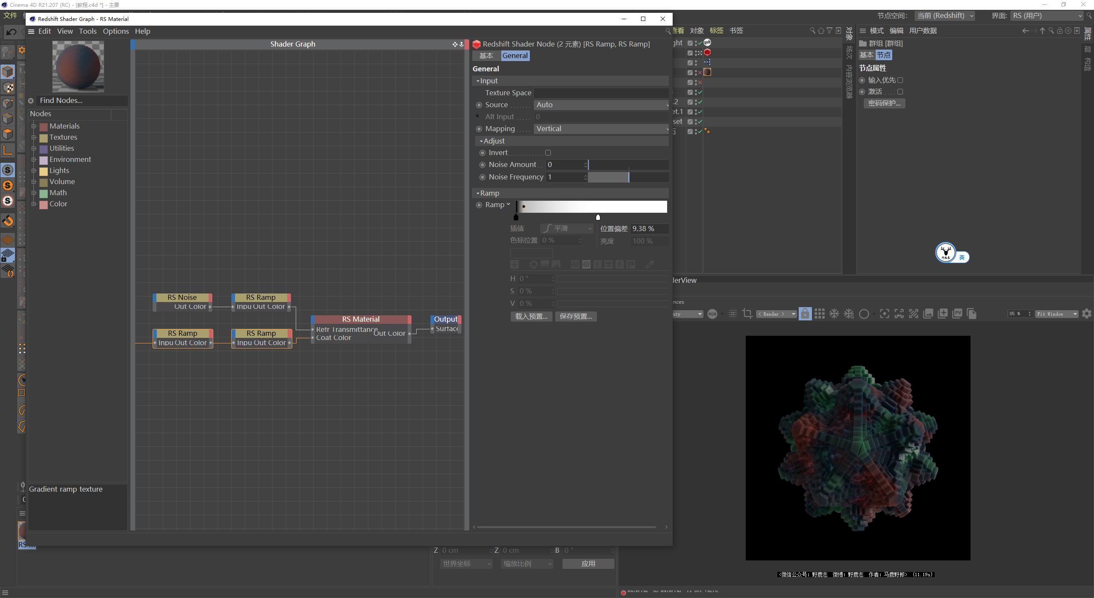1094x598 pixels.
Task: Select the axis modification tool icon
Action: 9,150
